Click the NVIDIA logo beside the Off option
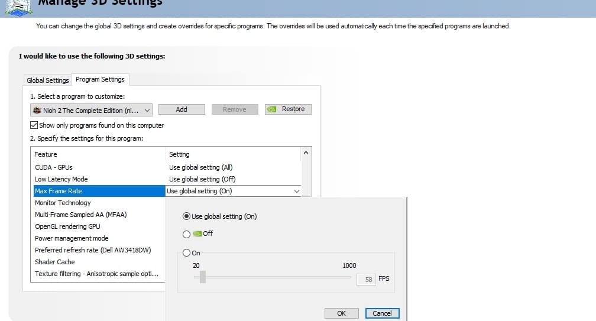596x321 pixels. [197, 234]
